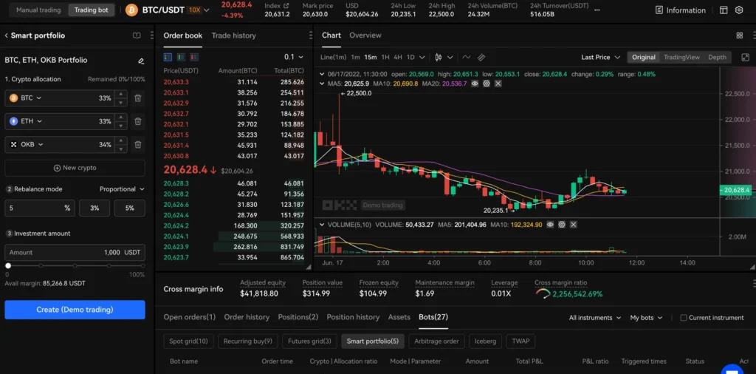This screenshot has width=756, height=374.
Task: Open MA indicator settings gear
Action: click(x=487, y=84)
